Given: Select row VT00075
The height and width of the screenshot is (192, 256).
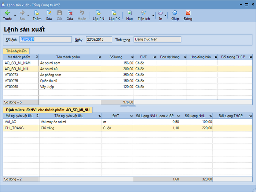Looking at the screenshot, I should [x=128, y=81].
